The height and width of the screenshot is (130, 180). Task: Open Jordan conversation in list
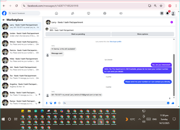coord(21,35)
